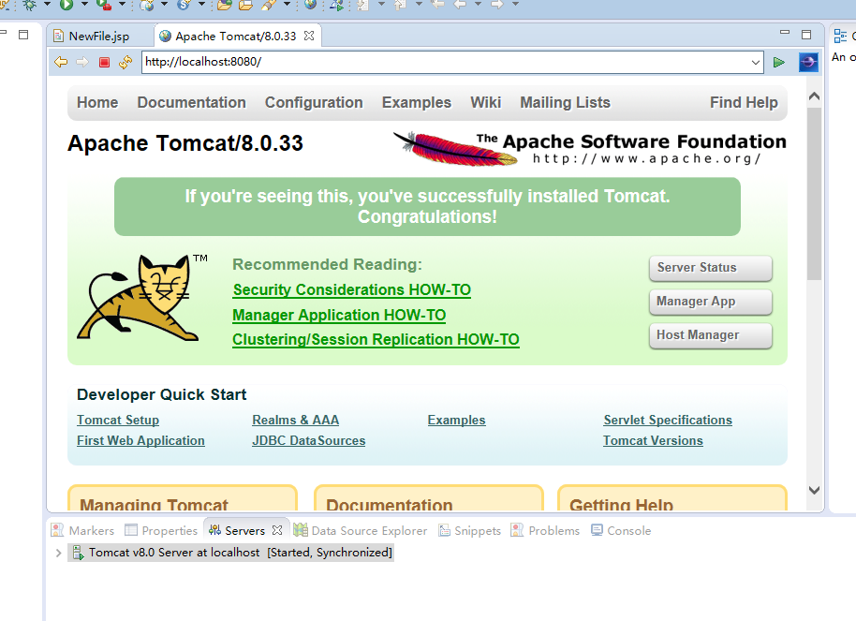
Task: Open Examples in Tomcat nav bar
Action: 417,103
